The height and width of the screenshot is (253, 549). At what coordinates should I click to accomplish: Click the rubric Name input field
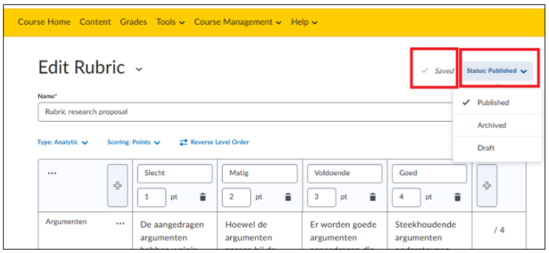pyautogui.click(x=245, y=112)
